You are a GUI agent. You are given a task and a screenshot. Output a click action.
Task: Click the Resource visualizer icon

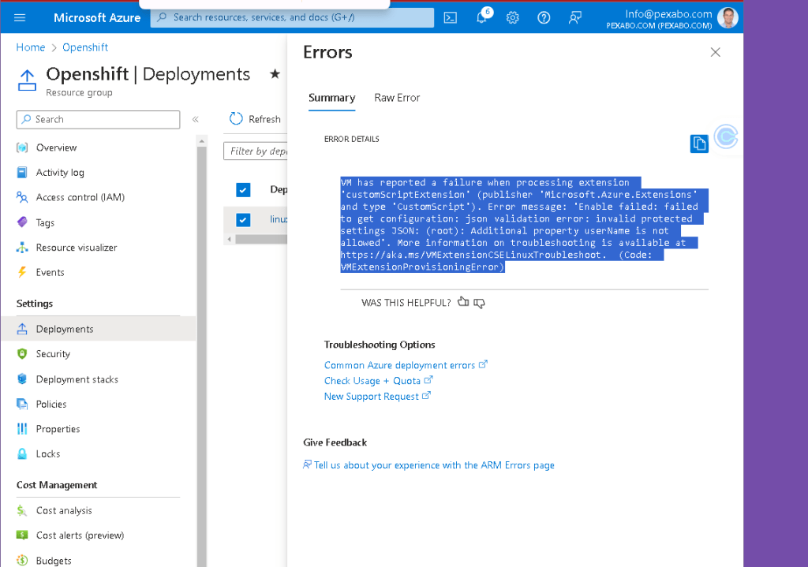[x=22, y=247]
